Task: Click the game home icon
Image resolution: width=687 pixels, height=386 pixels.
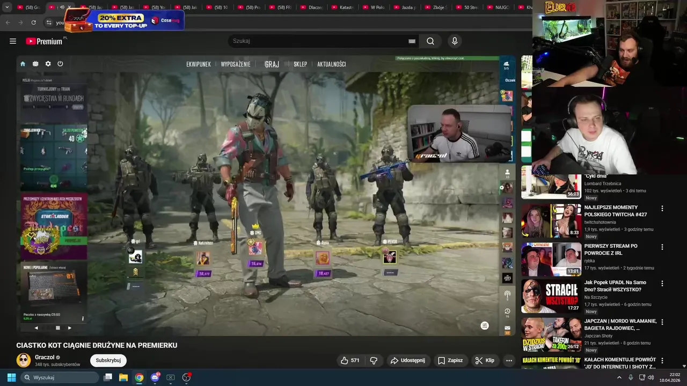Action: tap(23, 64)
